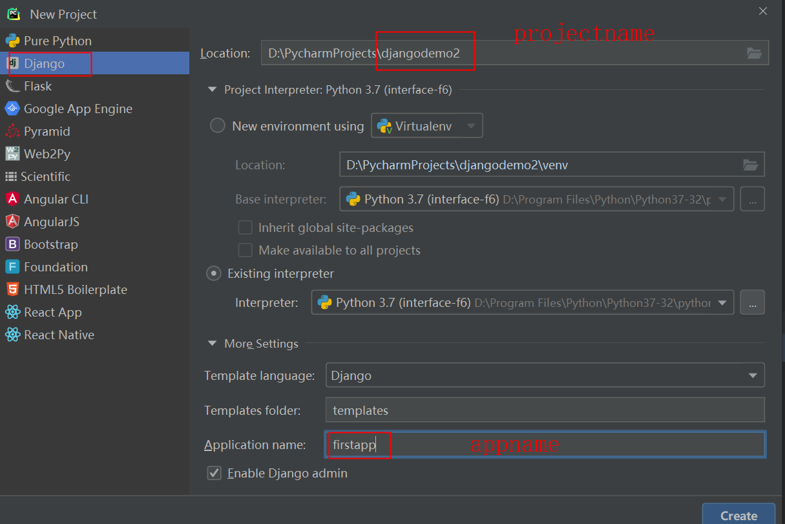The width and height of the screenshot is (785, 524).
Task: Select Existing interpreter radio button
Action: click(213, 273)
